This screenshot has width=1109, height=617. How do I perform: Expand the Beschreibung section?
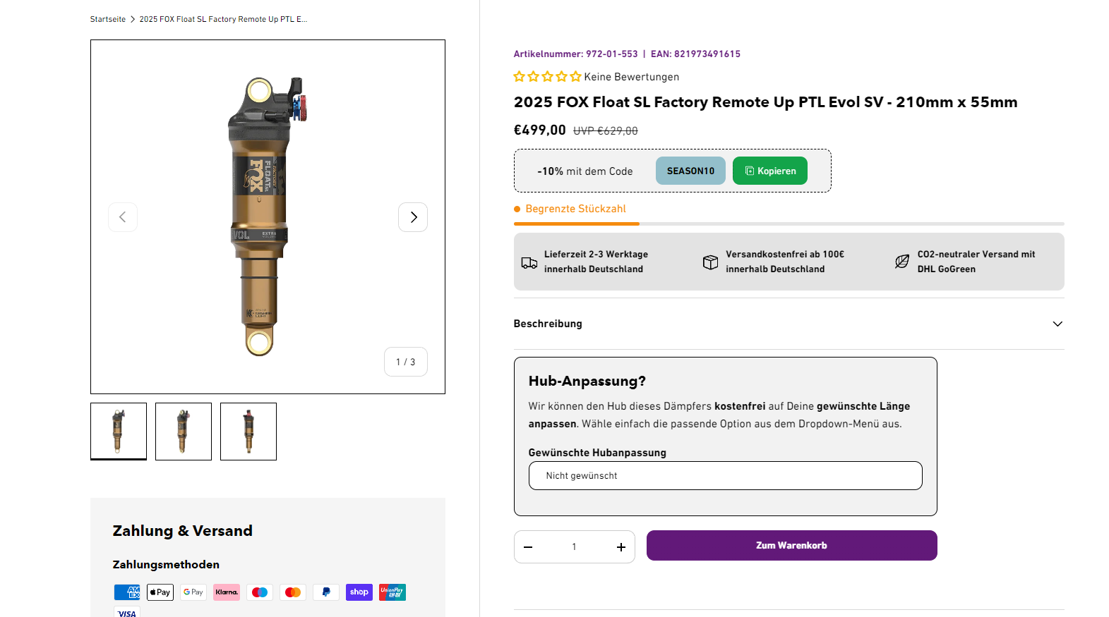click(x=789, y=324)
